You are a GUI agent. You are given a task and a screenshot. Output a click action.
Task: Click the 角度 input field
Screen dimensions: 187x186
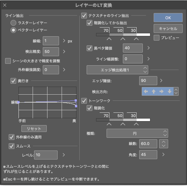[148, 154]
